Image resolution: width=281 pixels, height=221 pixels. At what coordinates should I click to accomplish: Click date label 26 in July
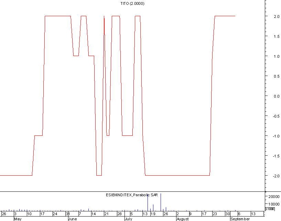(x=166, y=214)
